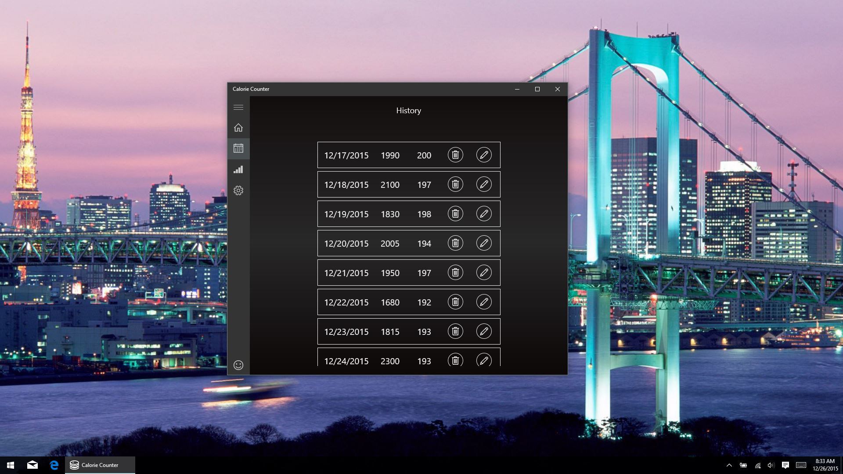This screenshot has width=843, height=474.
Task: Delete the 12/17/2015 entry
Action: click(455, 155)
